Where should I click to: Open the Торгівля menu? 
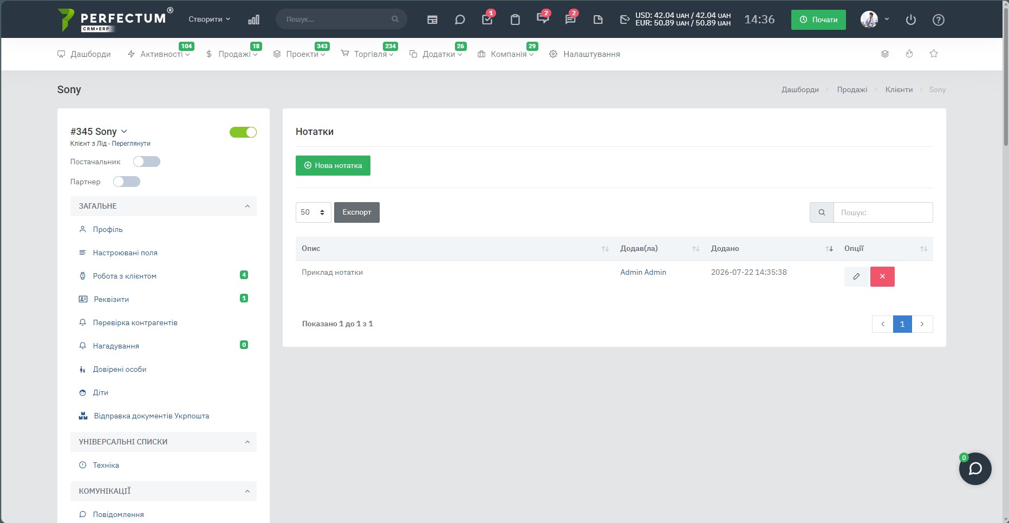[367, 54]
